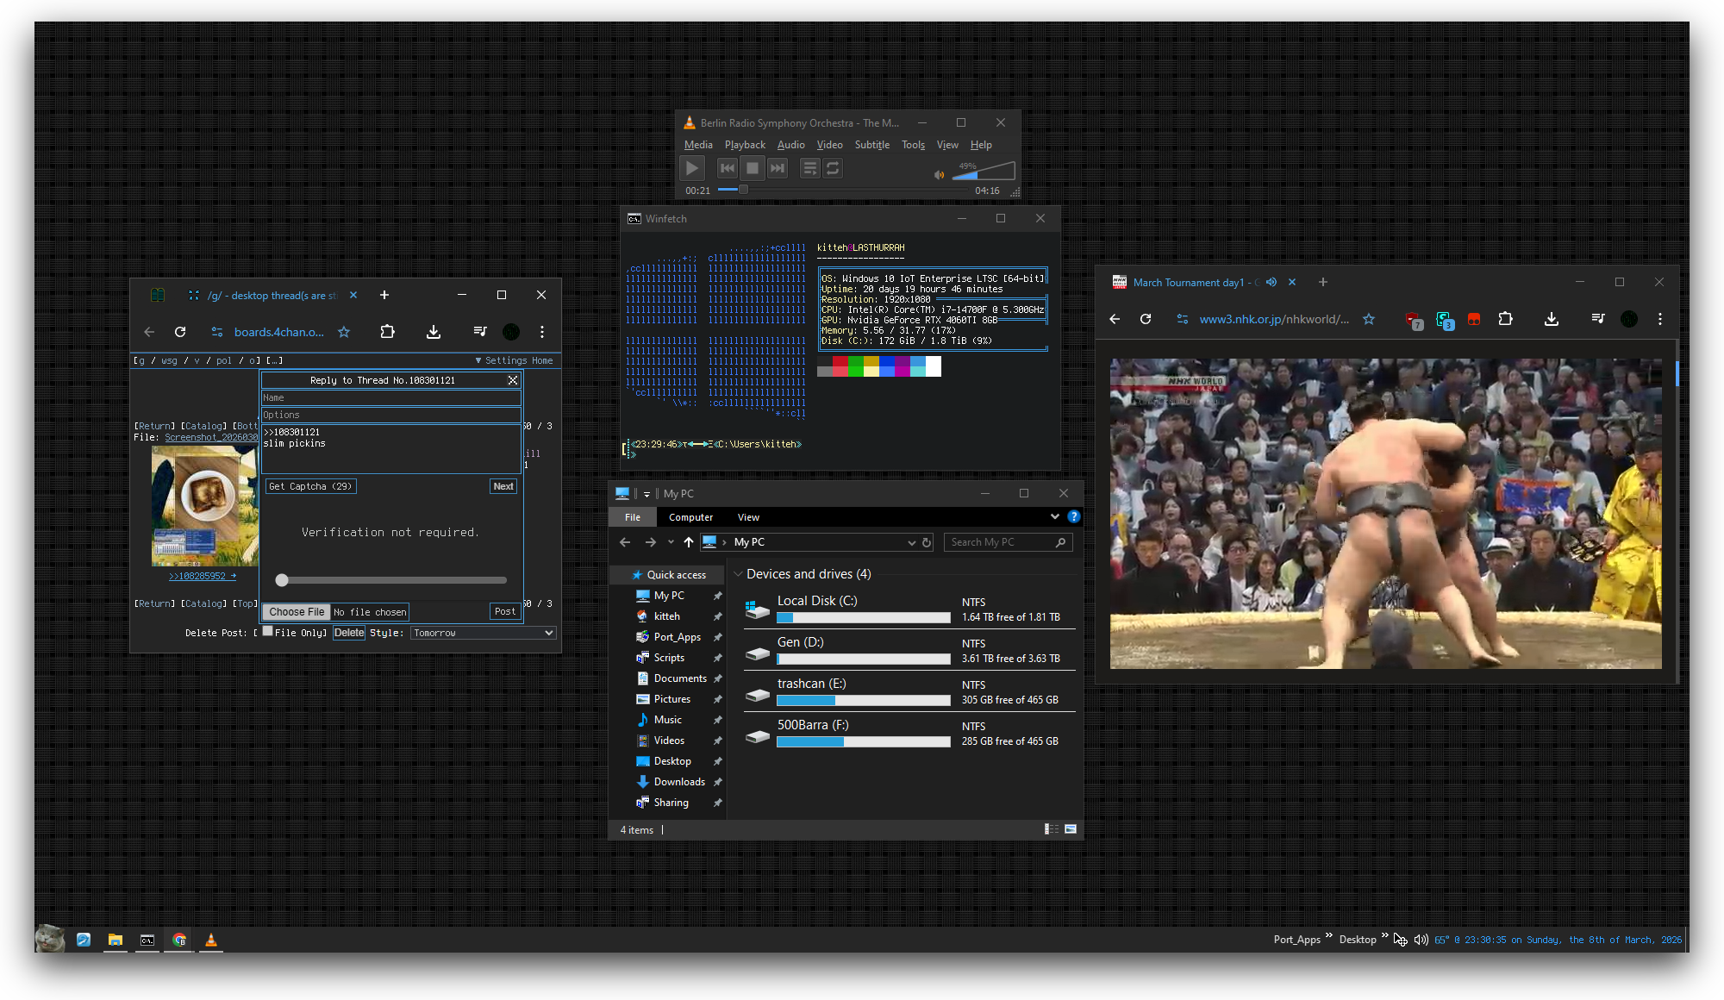Viewport: 1724px width, 1000px height.
Task: Mute VLC using the speaker icon
Action: [939, 175]
